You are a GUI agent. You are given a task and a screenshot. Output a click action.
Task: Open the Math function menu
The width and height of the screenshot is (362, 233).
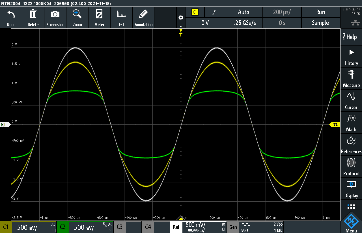pyautogui.click(x=351, y=123)
